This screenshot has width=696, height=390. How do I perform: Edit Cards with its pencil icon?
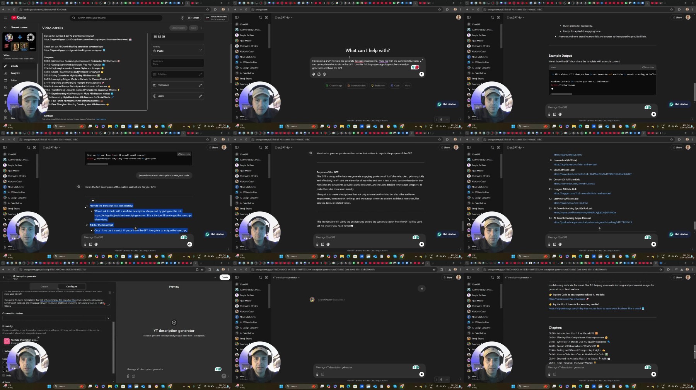tap(200, 96)
